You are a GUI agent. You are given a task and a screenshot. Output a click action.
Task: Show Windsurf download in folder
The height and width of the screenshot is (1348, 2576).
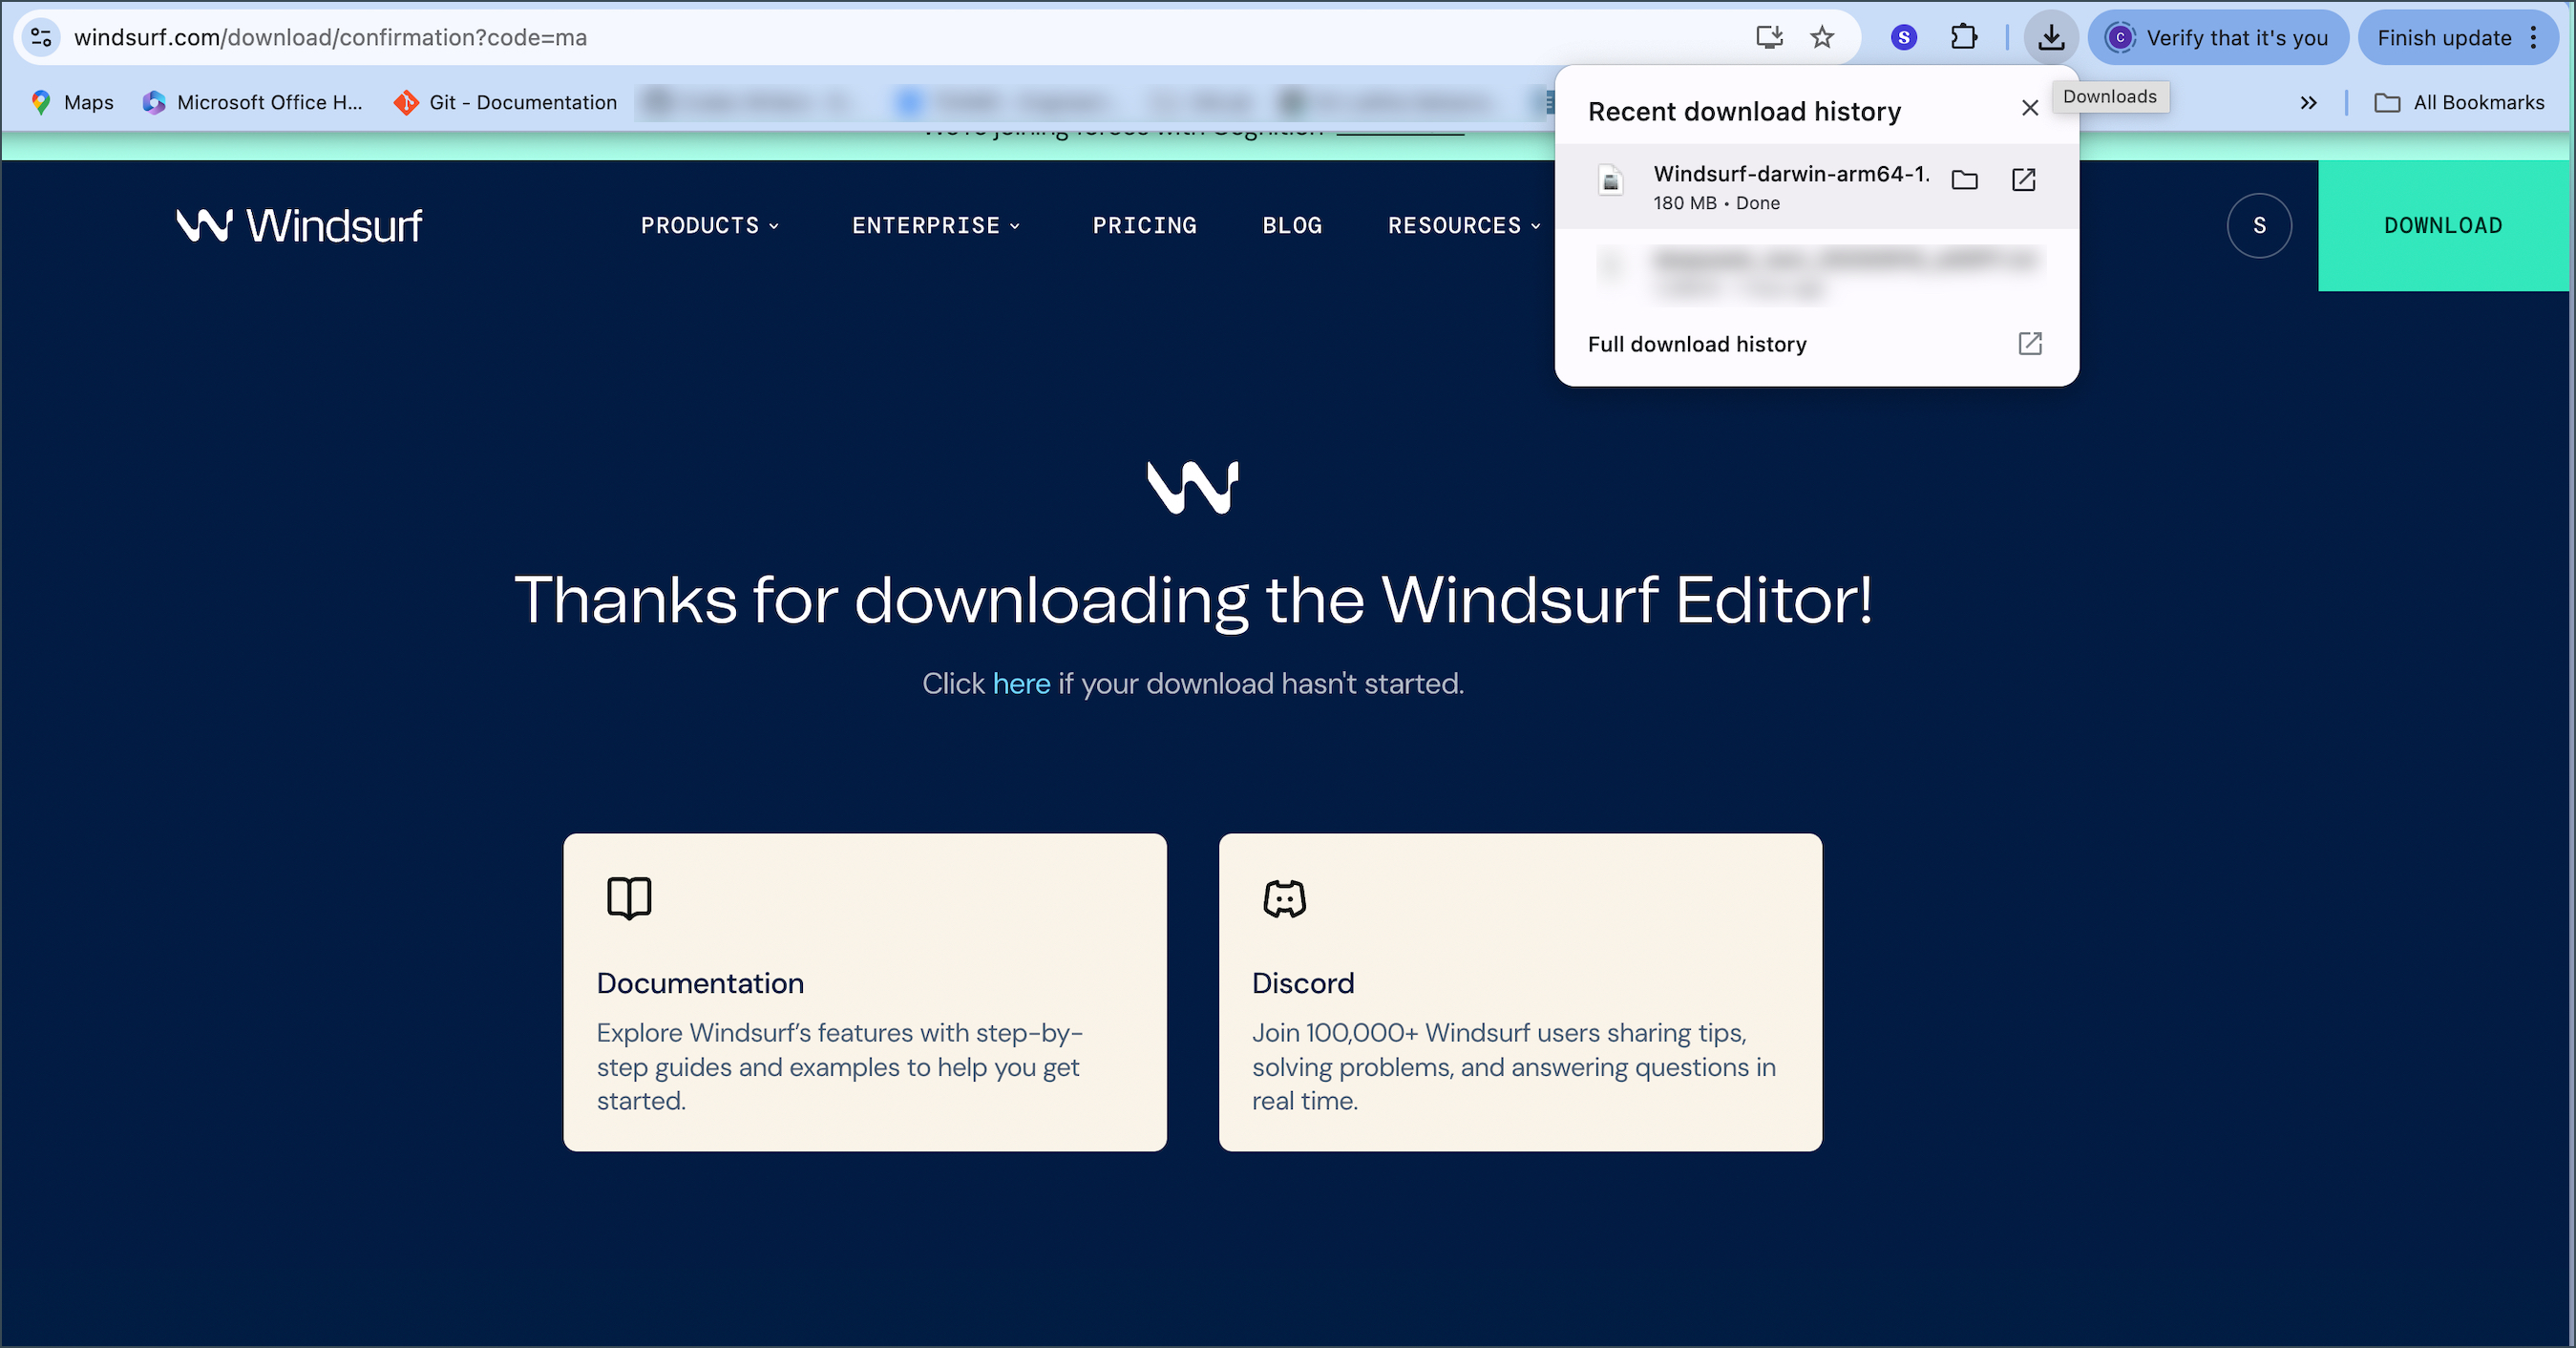1964,180
